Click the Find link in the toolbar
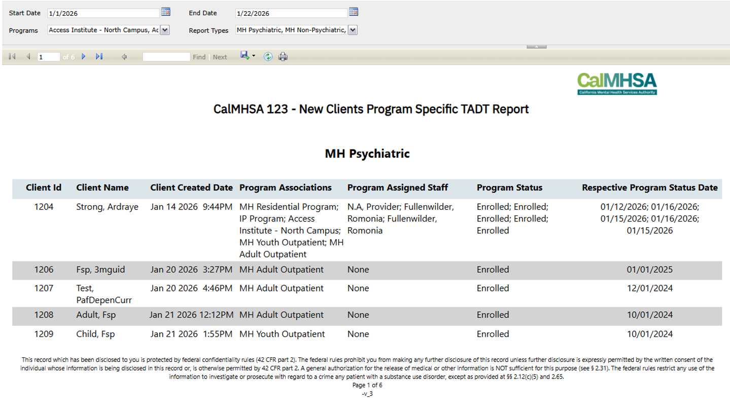Screen dimensions: 730x405 tap(199, 57)
